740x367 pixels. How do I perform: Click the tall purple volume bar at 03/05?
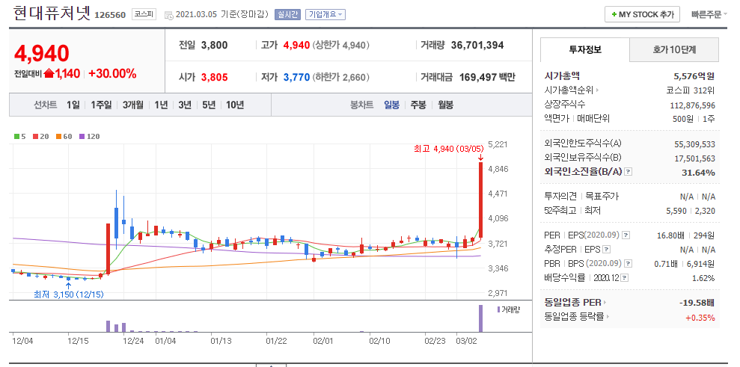click(x=481, y=318)
